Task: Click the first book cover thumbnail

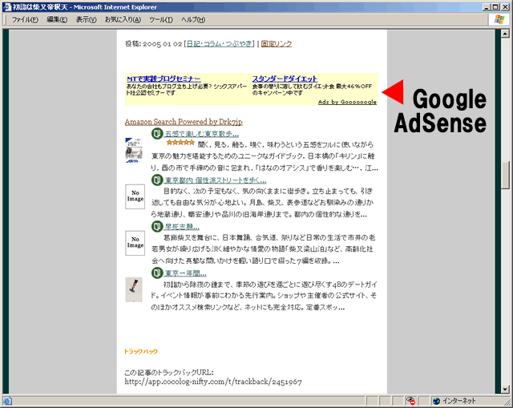Action: tap(134, 150)
